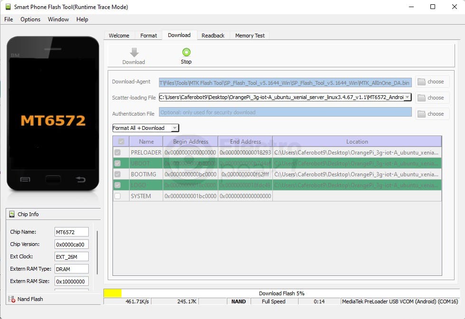The width and height of the screenshot is (465, 319).
Task: Click the Location column header
Action: pos(357,141)
